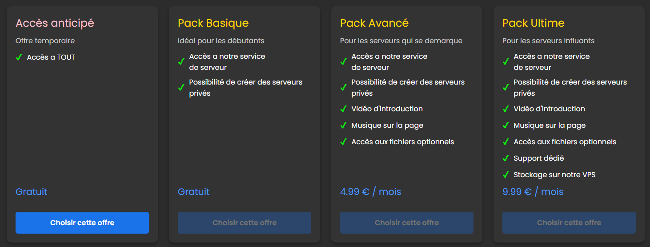
Task: Select the Pack Avancé "Choisir cette offre" button
Action: tap(407, 223)
